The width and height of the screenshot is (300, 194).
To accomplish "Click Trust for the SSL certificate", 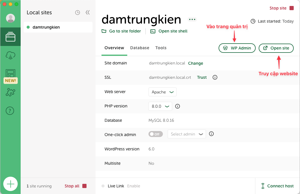I will tap(202, 77).
